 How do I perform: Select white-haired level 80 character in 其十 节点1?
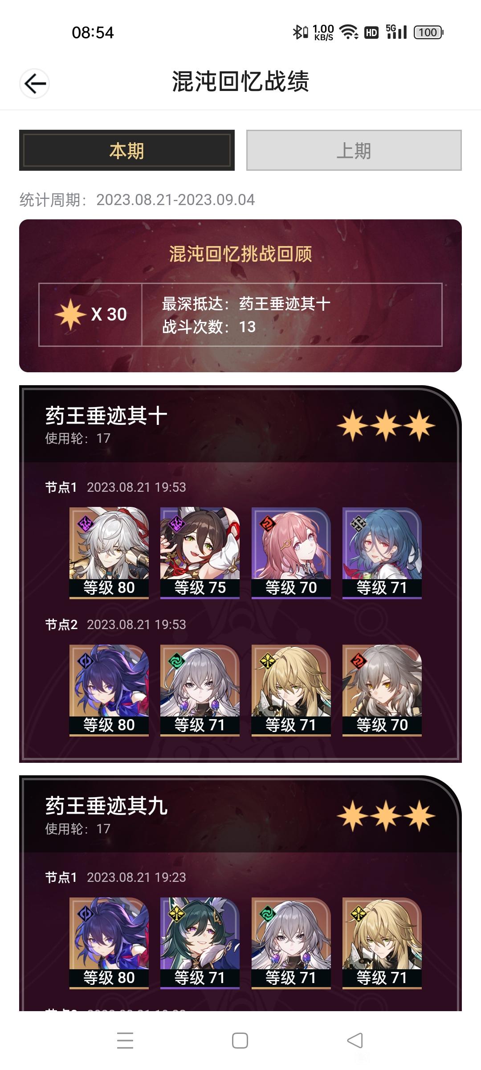tap(109, 553)
